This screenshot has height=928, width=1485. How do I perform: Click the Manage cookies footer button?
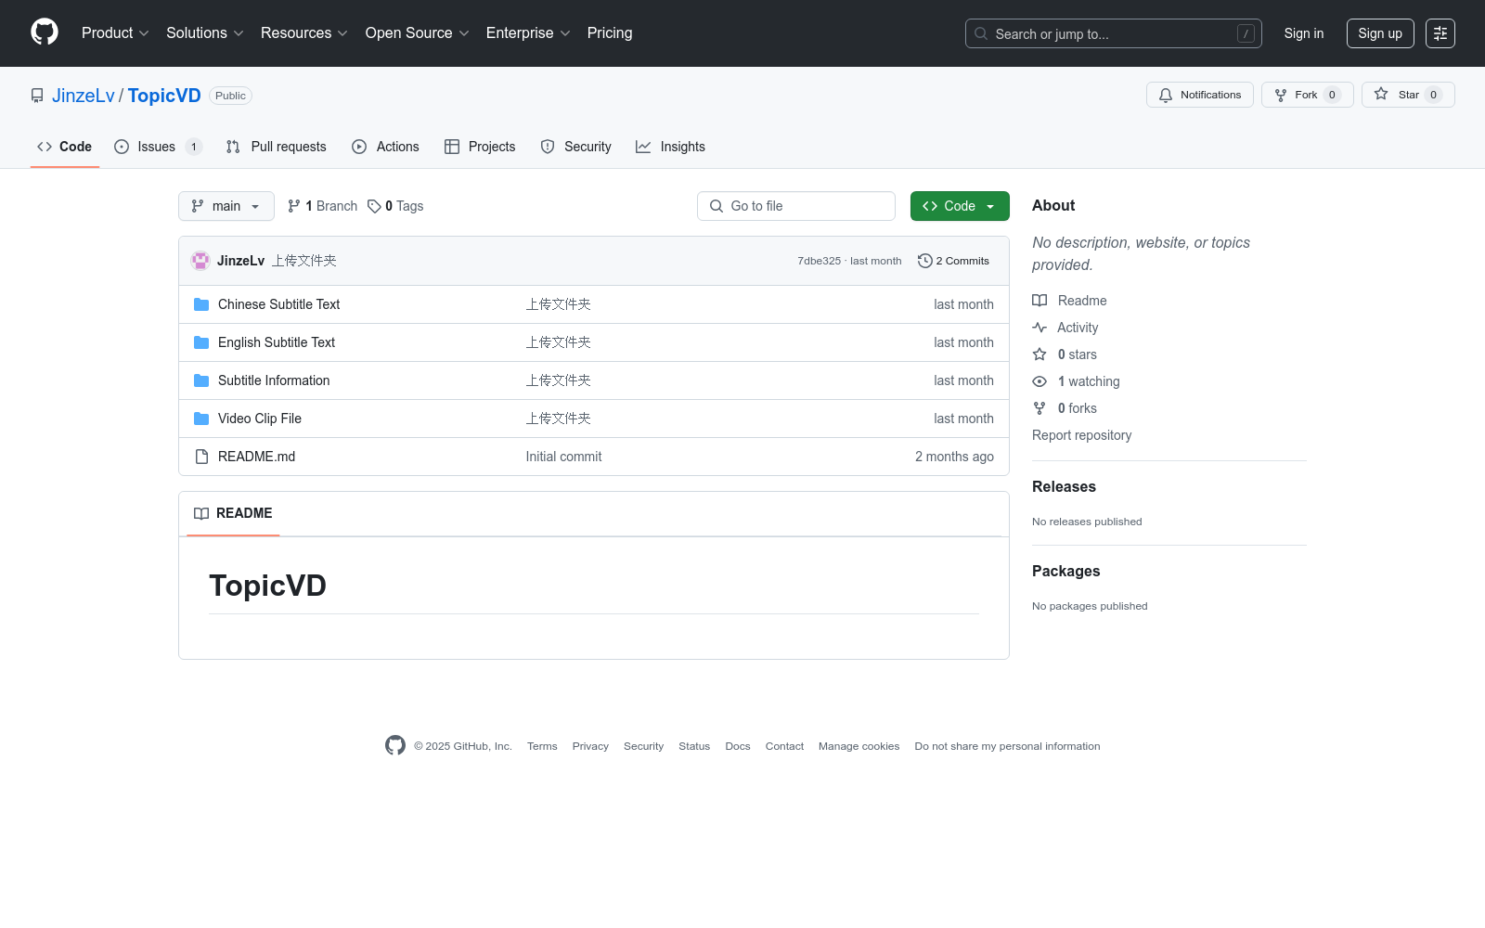[x=859, y=746]
